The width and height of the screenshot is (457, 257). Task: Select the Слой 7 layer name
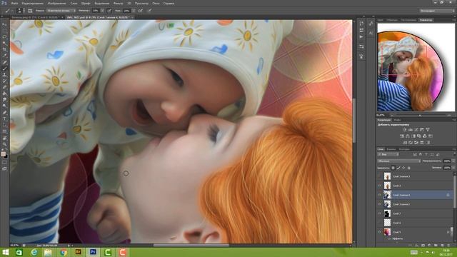397,213
